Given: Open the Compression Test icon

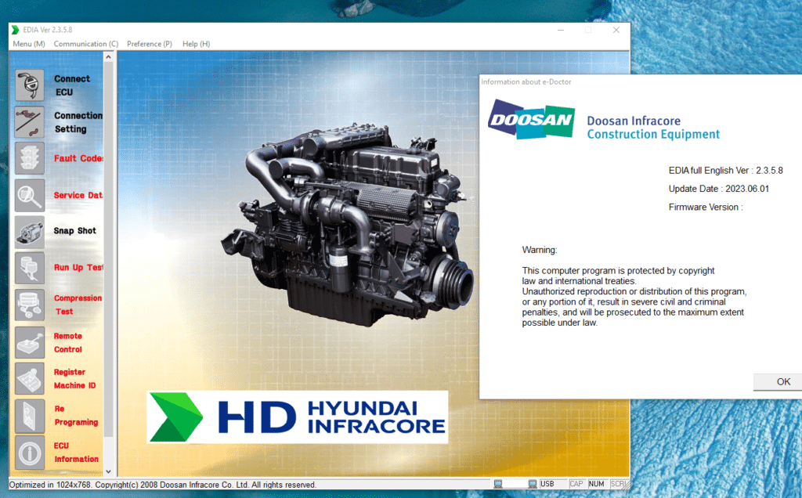Looking at the screenshot, I should 30,305.
